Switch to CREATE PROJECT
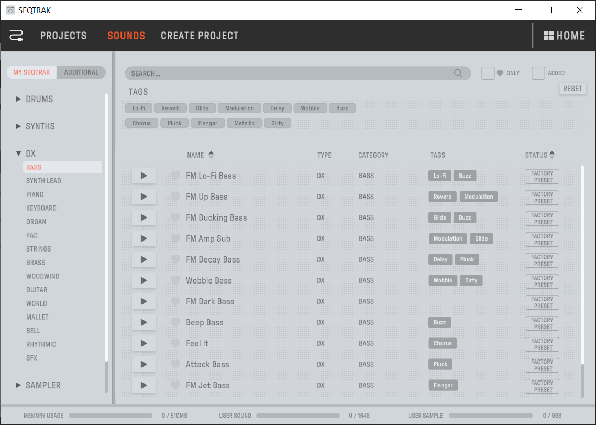The image size is (596, 425). (200, 36)
